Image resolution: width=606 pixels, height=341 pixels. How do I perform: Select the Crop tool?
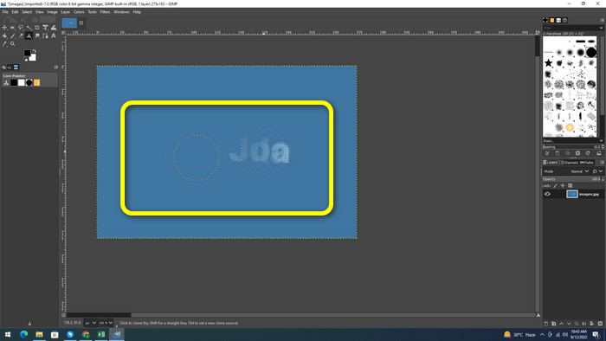(36, 28)
